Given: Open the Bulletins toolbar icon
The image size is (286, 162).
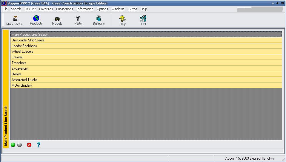Looking at the screenshot, I should click(99, 18).
